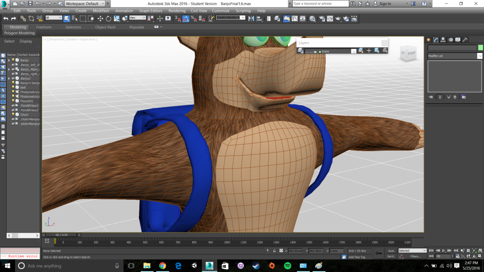The height and width of the screenshot is (272, 484).
Task: Expand the Banjo tree node
Action: tap(9, 60)
